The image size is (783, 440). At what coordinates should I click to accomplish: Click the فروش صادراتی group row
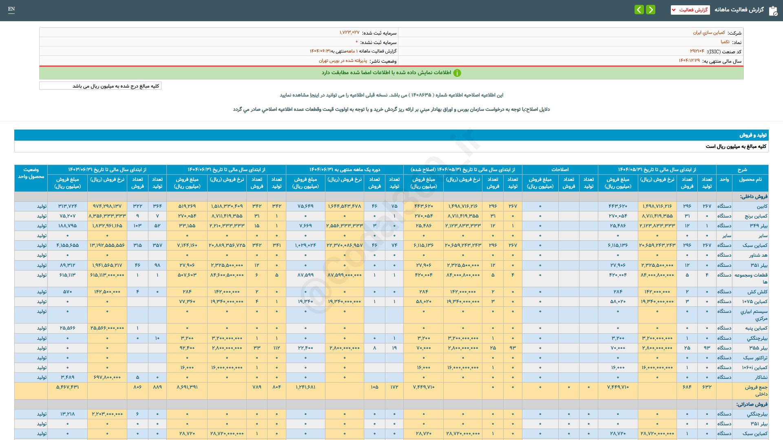tap(752, 404)
